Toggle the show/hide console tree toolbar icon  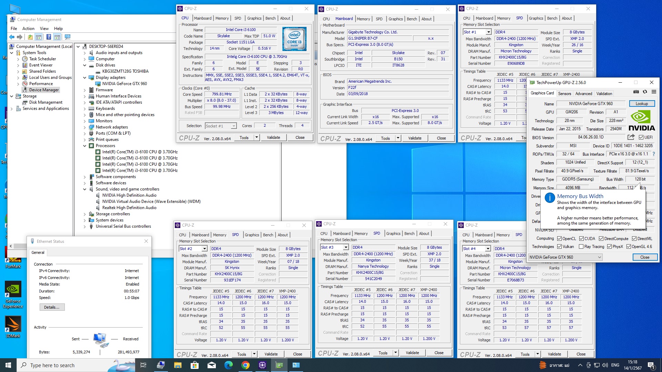(39, 37)
